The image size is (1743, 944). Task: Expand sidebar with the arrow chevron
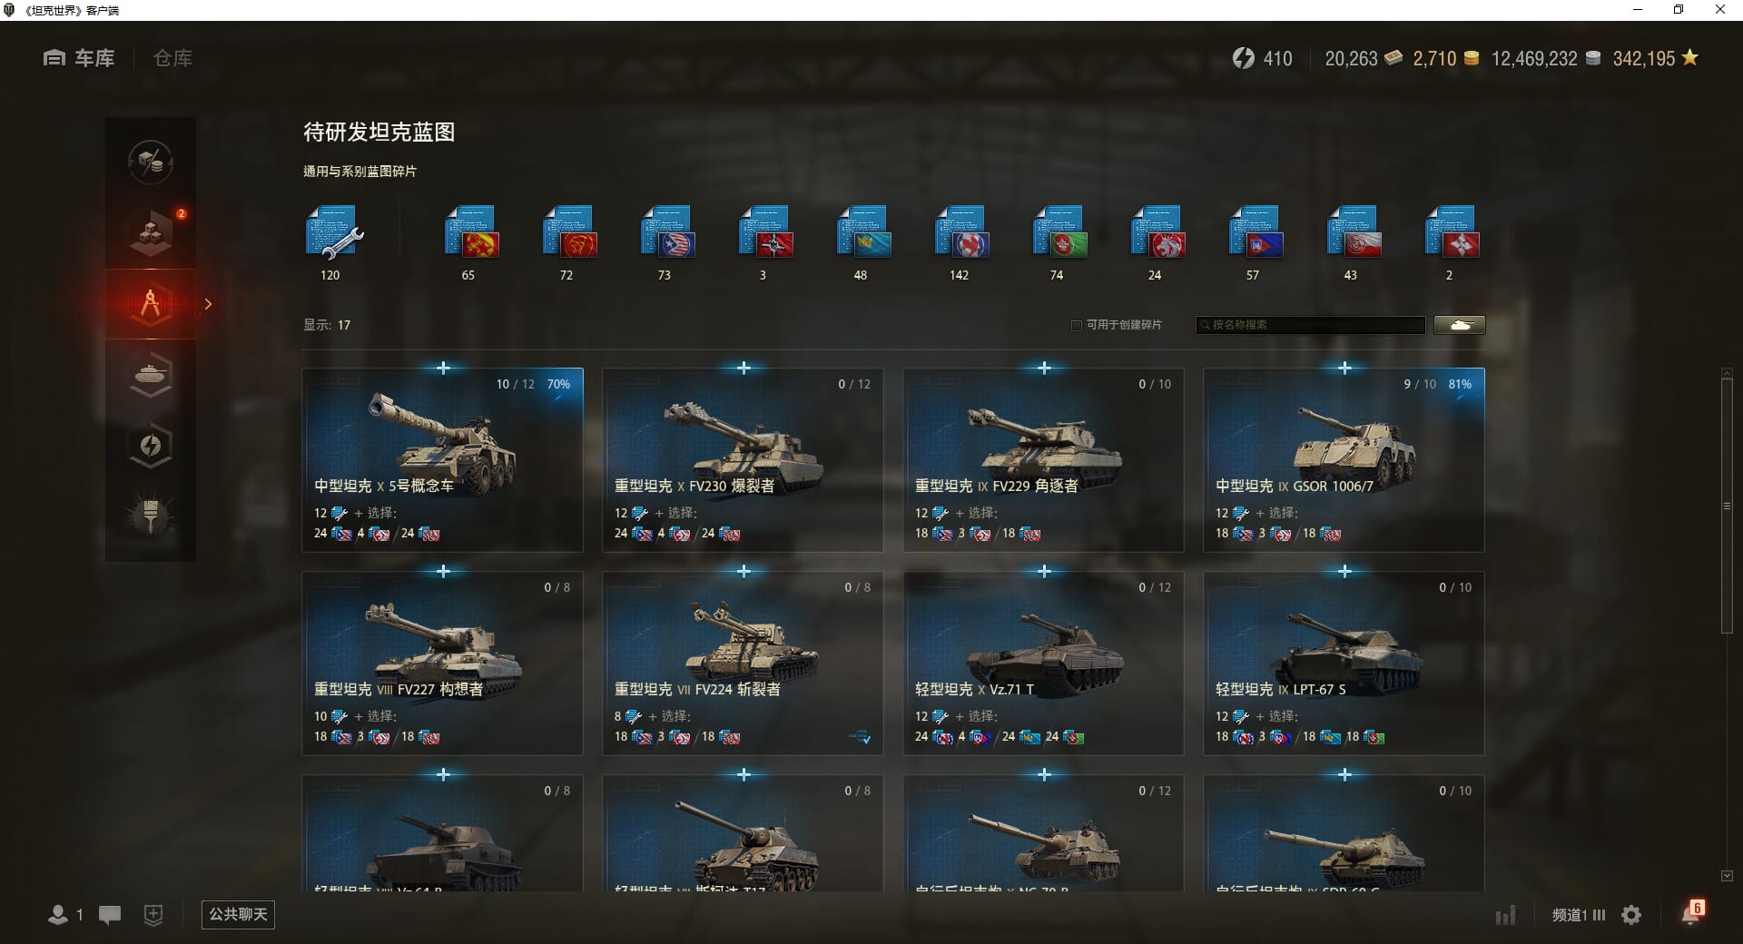[208, 304]
